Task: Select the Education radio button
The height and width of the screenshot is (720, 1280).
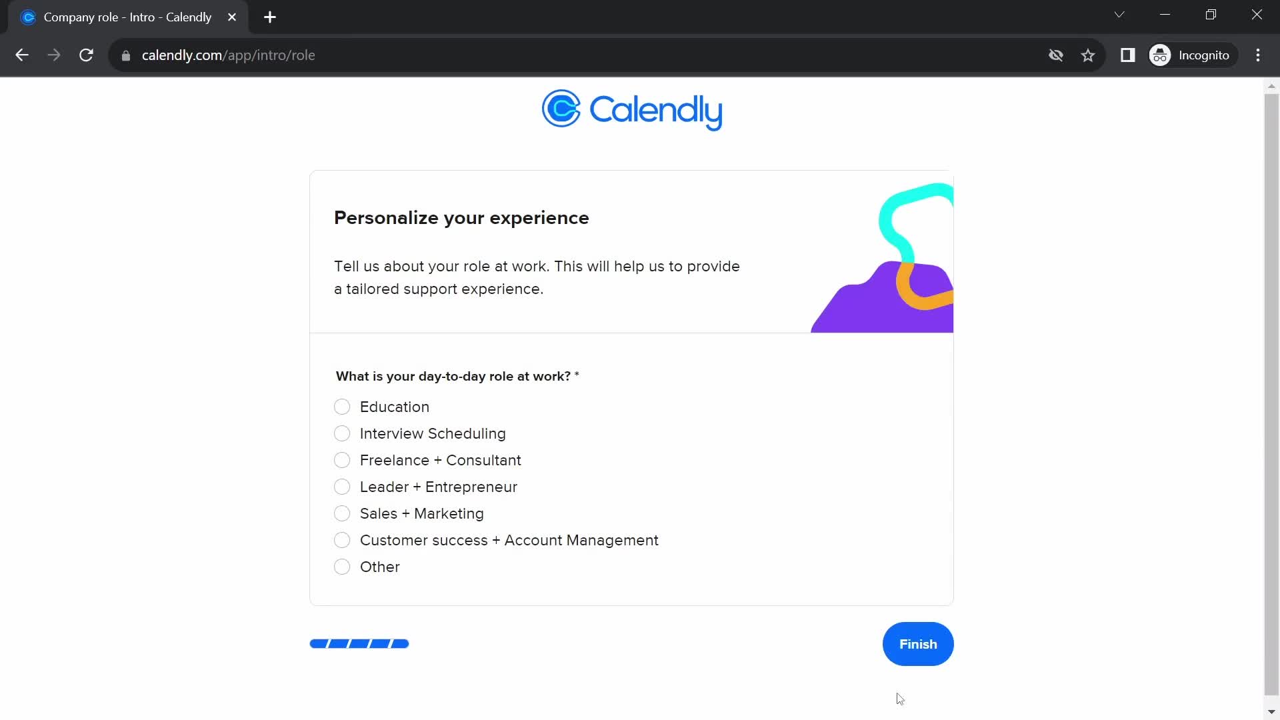Action: [342, 406]
